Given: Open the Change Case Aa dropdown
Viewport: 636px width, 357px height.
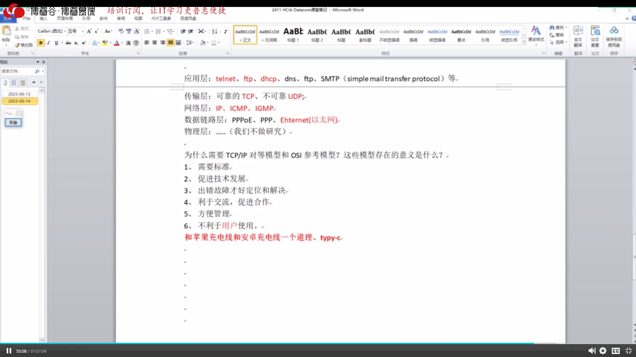Looking at the screenshot, I should pos(108,31).
